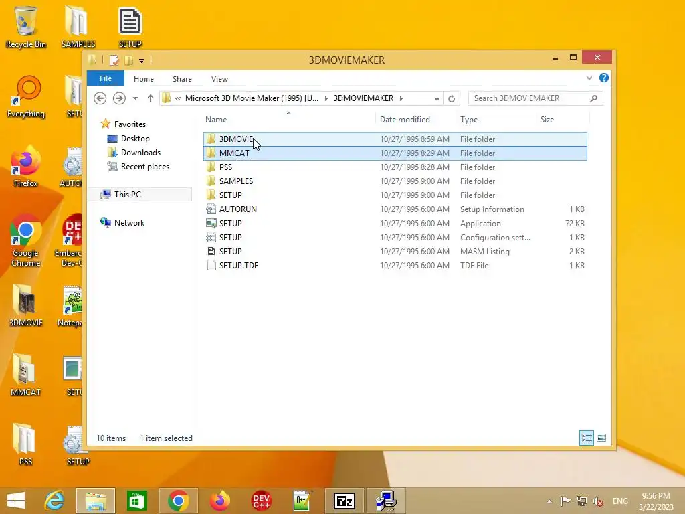Show hidden system tray icons

[549, 501]
